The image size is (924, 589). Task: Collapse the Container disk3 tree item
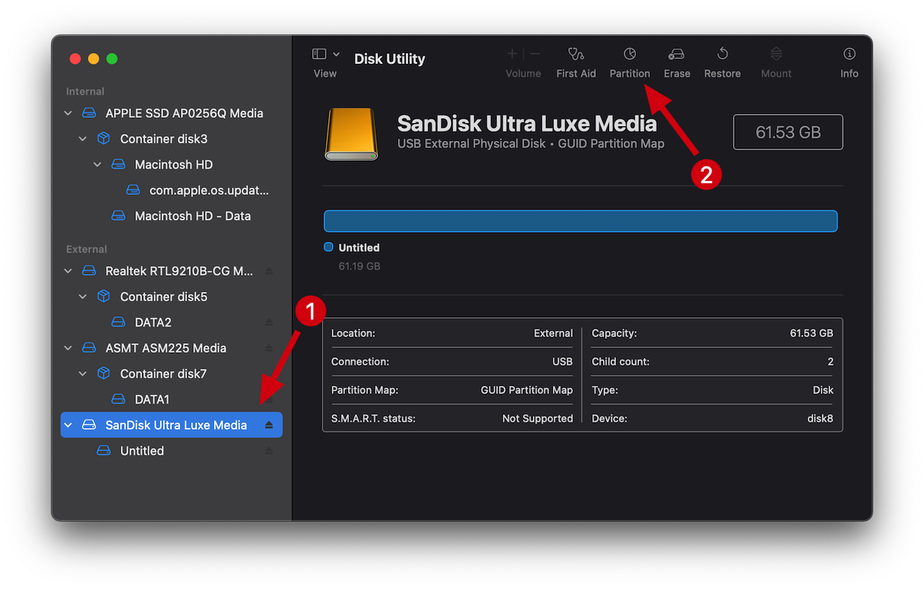coord(82,139)
